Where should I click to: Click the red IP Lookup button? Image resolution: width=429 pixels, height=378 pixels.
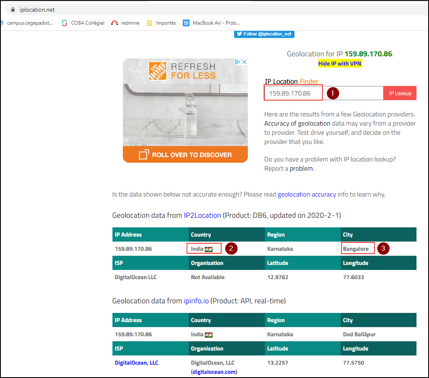(400, 93)
